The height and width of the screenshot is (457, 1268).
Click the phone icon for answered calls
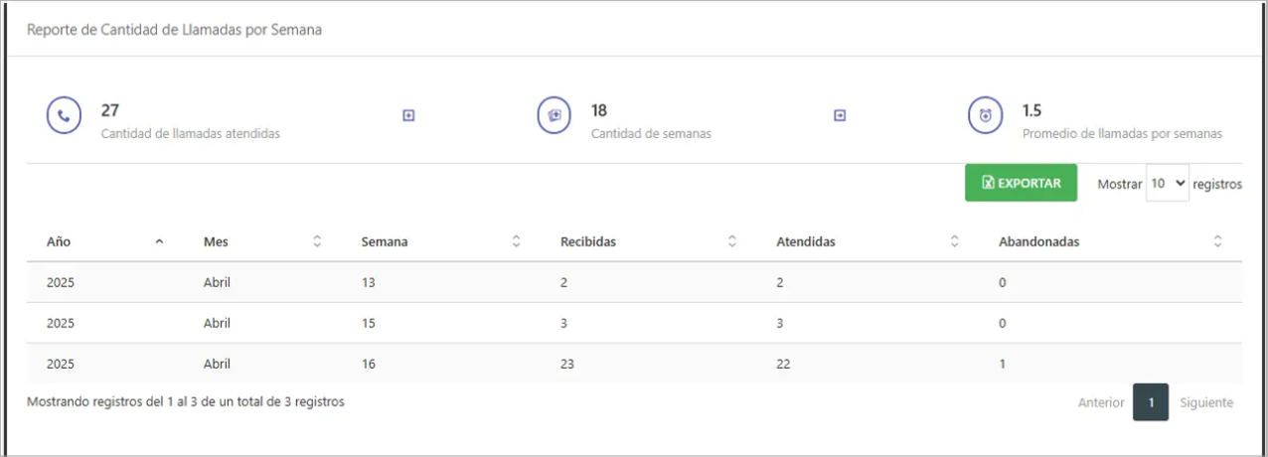pos(64,116)
